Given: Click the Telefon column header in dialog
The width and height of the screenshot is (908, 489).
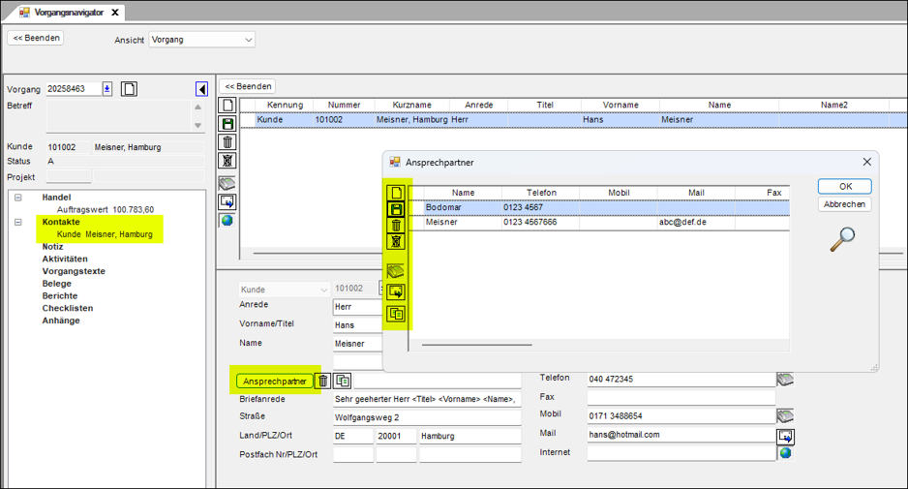Looking at the screenshot, I should (541, 193).
